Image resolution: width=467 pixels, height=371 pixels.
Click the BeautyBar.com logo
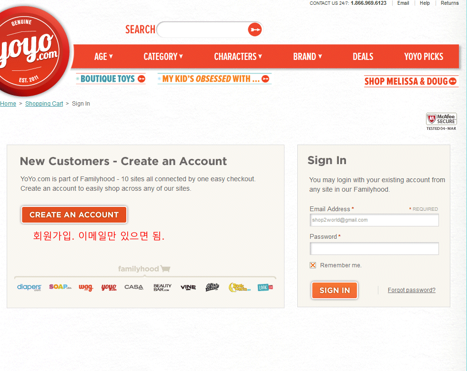tap(162, 287)
